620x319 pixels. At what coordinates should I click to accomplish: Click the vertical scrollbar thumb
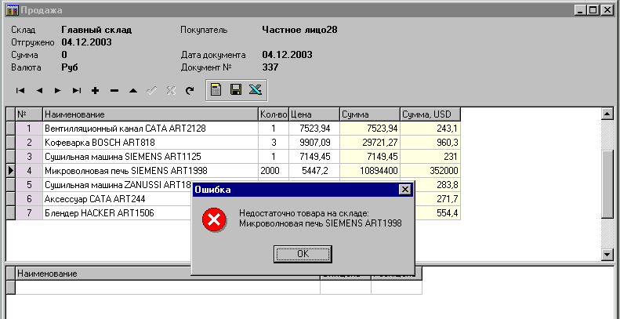tap(607, 183)
